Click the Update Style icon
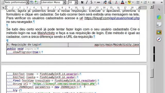The image size is (165, 93). 32,2
